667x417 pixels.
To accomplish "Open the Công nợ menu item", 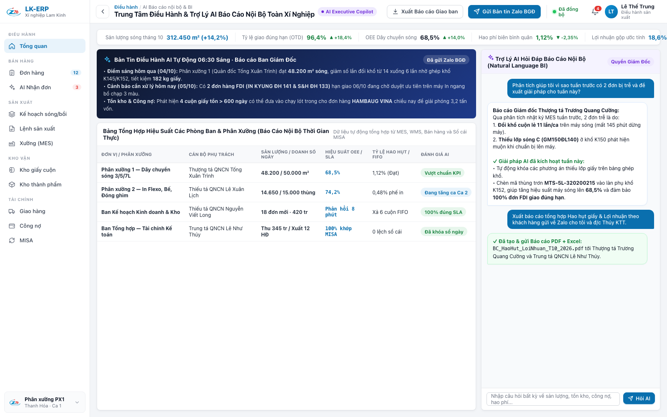I will coord(45,226).
